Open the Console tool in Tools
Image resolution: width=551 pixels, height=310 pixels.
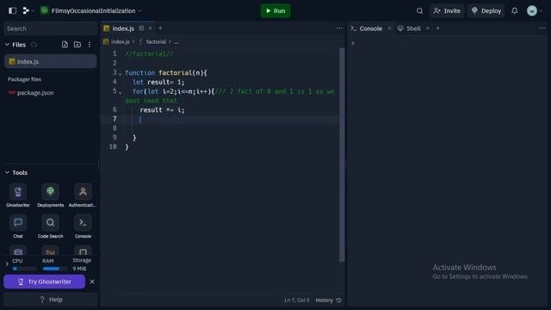pos(83,226)
